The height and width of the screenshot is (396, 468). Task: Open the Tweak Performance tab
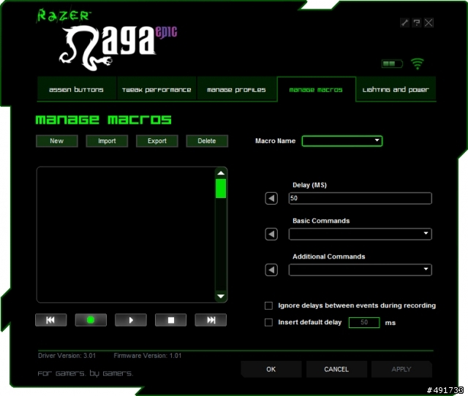156,89
